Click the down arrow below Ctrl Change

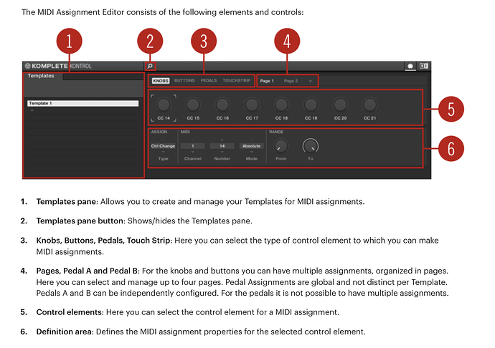point(163,152)
